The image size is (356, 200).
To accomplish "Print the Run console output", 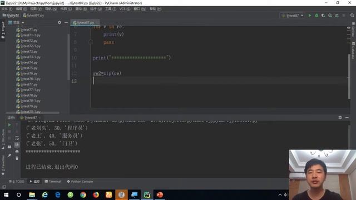I will coord(17,152).
